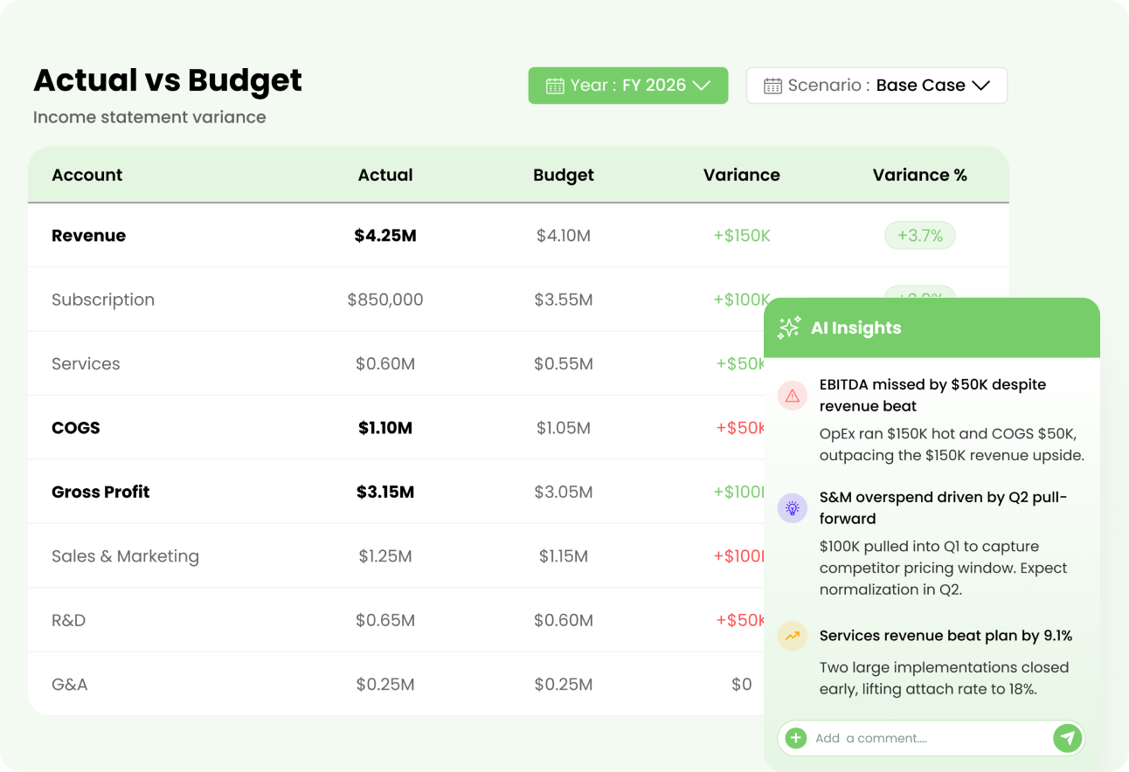Click the Variance % column header

click(919, 175)
